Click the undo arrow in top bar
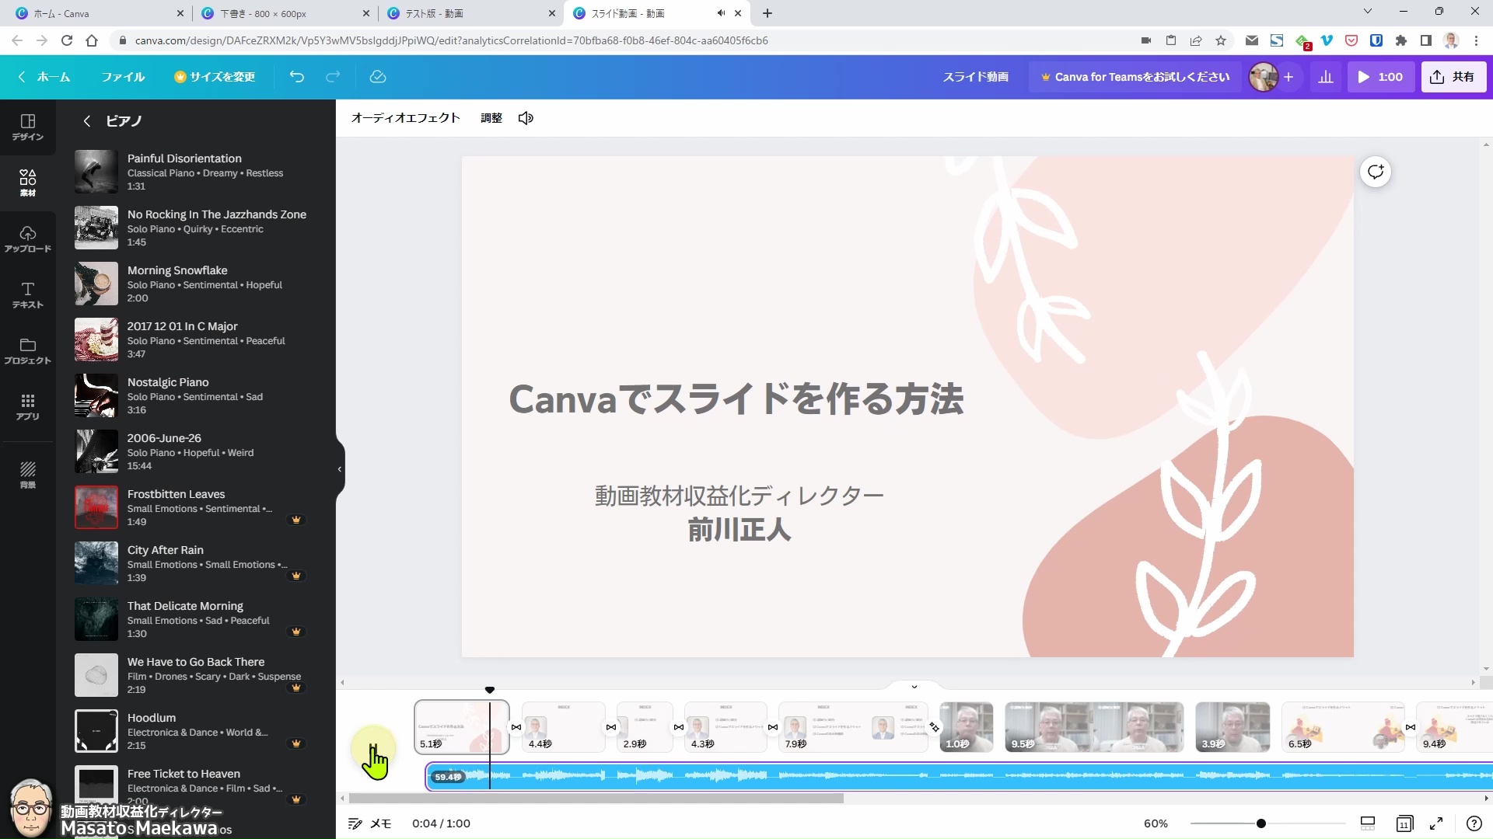Screen dimensions: 1493x839 (297, 77)
